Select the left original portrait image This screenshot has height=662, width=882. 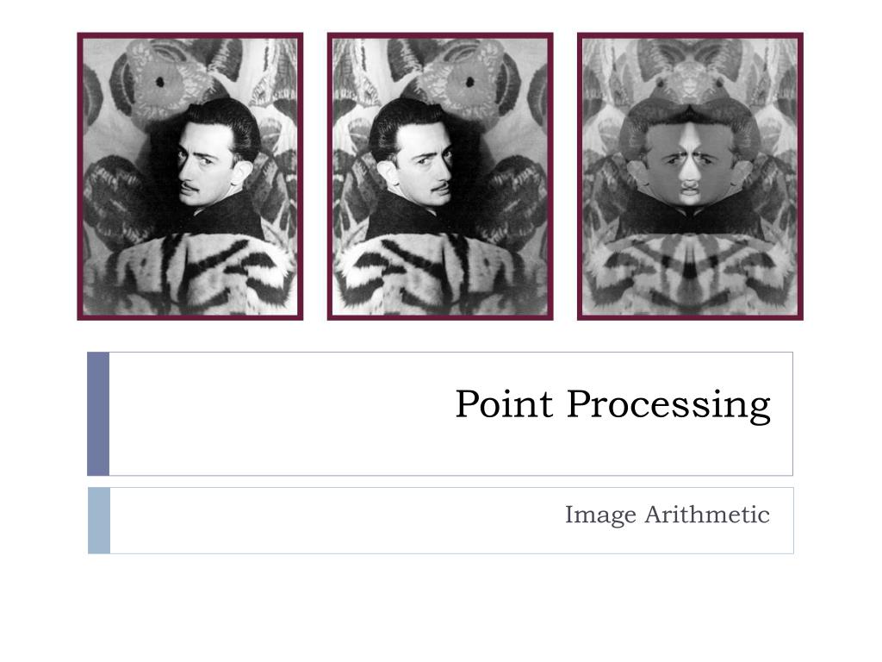[x=190, y=176]
